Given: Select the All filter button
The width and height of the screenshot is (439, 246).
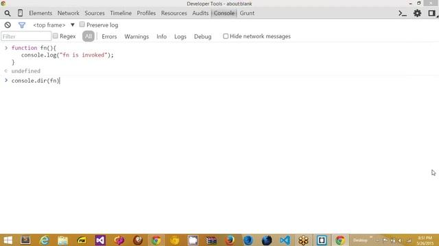Looking at the screenshot, I should click(x=88, y=36).
